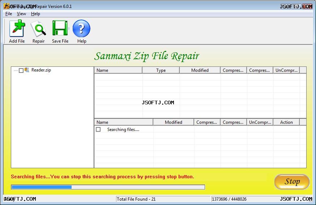Viewport: 316px width, 205px height.
Task: Click the upper list UnCompr... column header
Action: [x=286, y=70]
